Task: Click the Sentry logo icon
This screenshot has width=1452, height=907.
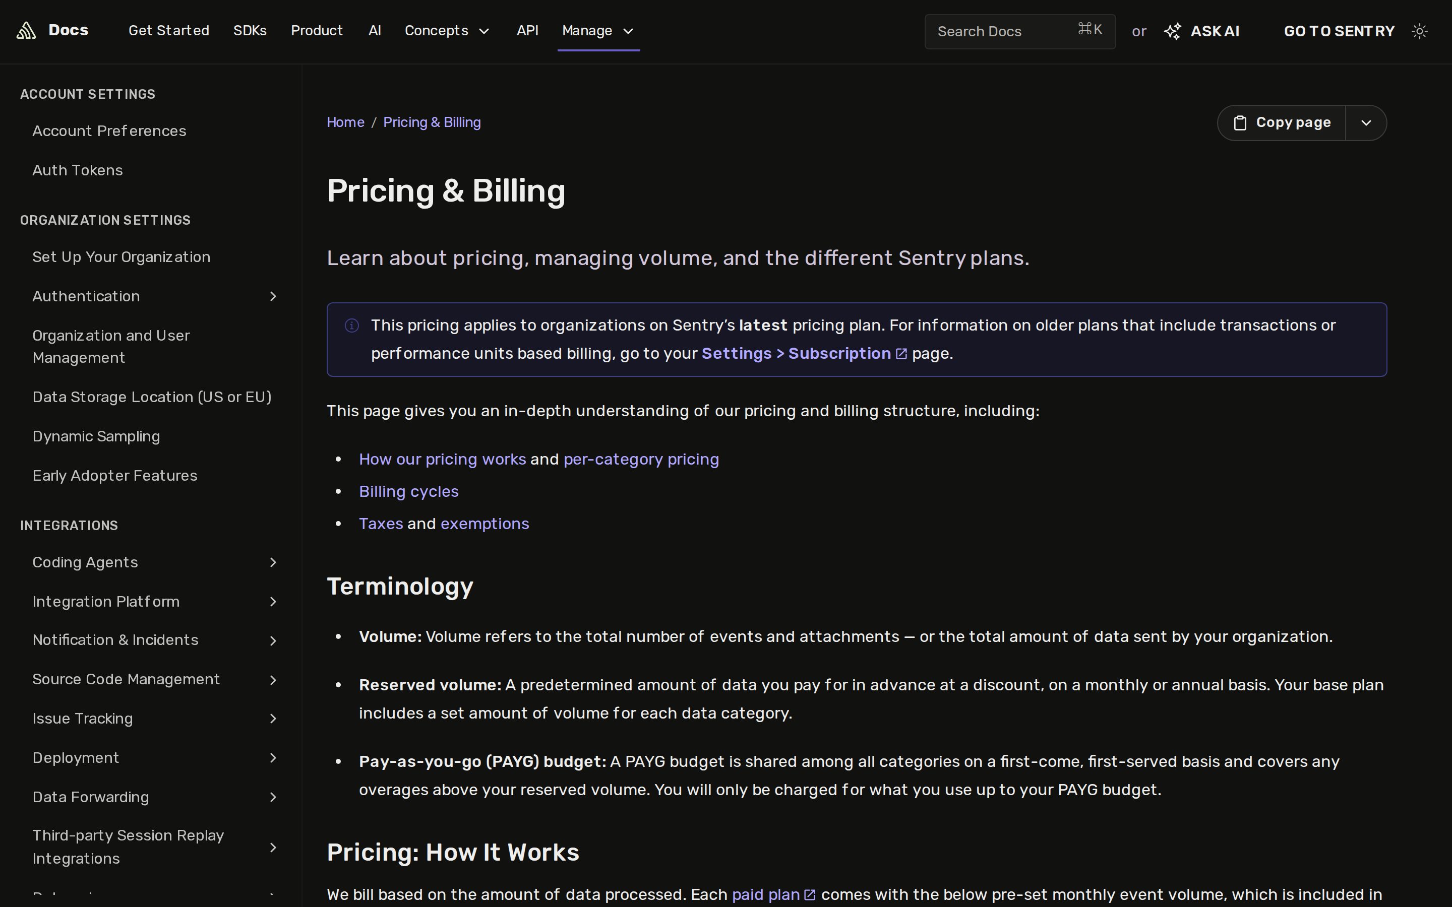Action: (26, 31)
